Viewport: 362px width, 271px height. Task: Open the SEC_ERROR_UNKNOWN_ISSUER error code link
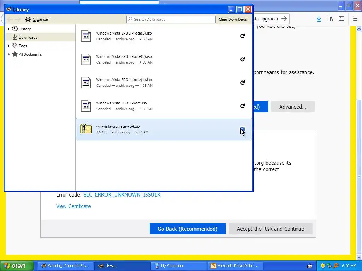point(122,195)
